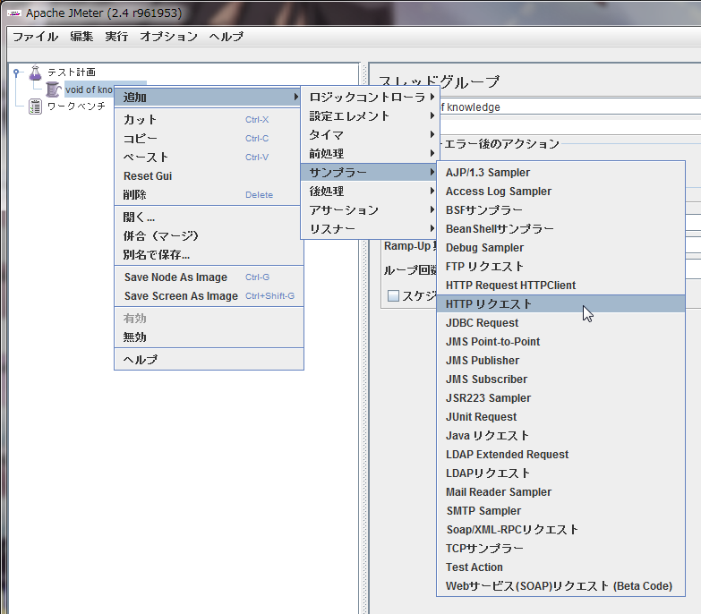This screenshot has width=701, height=614.
Task: Select Save Node As Image
Action: point(209,277)
